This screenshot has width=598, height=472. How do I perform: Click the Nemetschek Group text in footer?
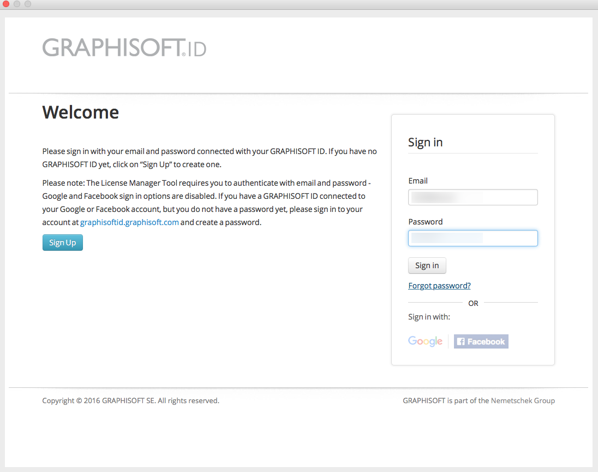click(x=523, y=400)
